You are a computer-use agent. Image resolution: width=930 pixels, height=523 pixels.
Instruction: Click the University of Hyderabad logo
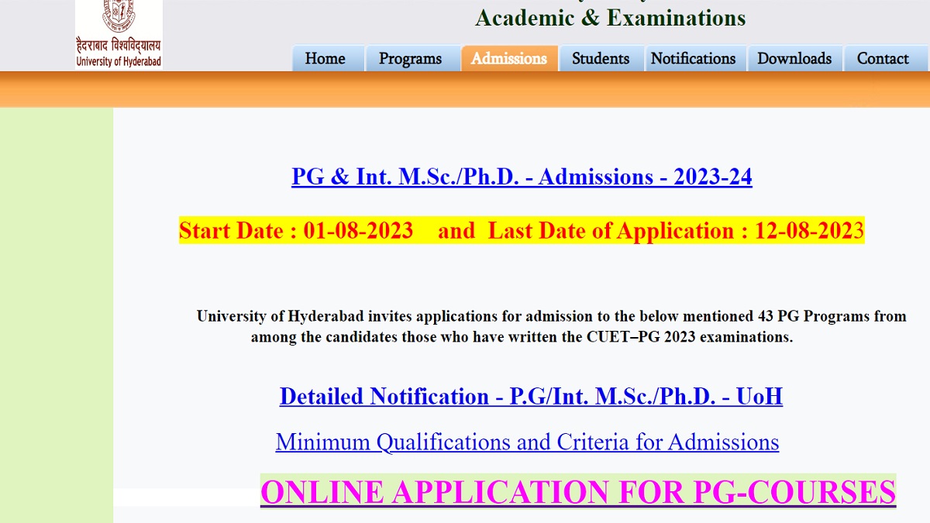119,35
